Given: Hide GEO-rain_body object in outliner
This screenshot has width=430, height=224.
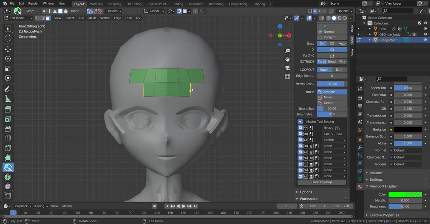Looking at the screenshot, I should [x=425, y=34].
